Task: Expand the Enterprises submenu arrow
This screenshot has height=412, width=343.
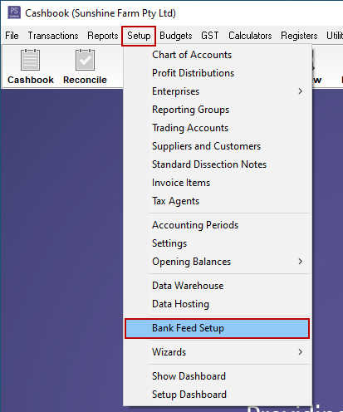Action: [x=301, y=91]
